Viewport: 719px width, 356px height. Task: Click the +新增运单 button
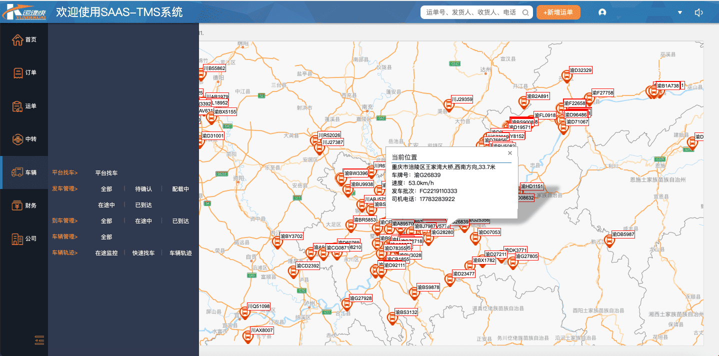tap(558, 12)
